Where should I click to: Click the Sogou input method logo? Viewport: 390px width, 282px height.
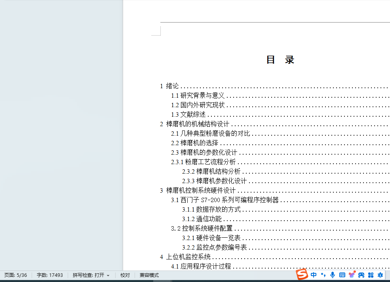click(302, 274)
